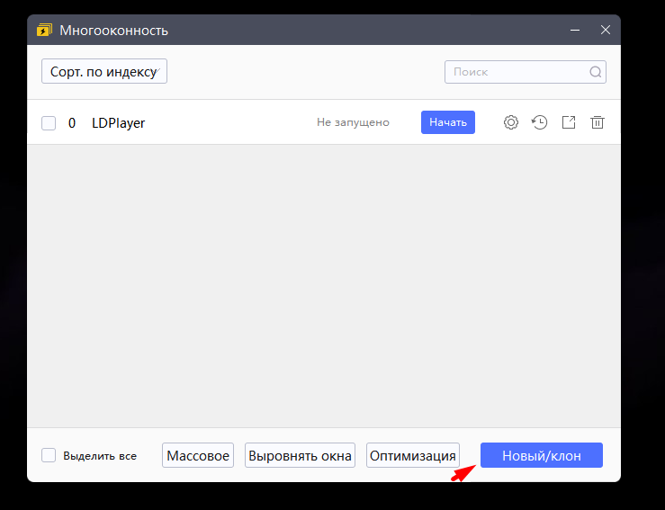665x510 pixels.
Task: Enable the Выделить все checkbox
Action: 49,456
